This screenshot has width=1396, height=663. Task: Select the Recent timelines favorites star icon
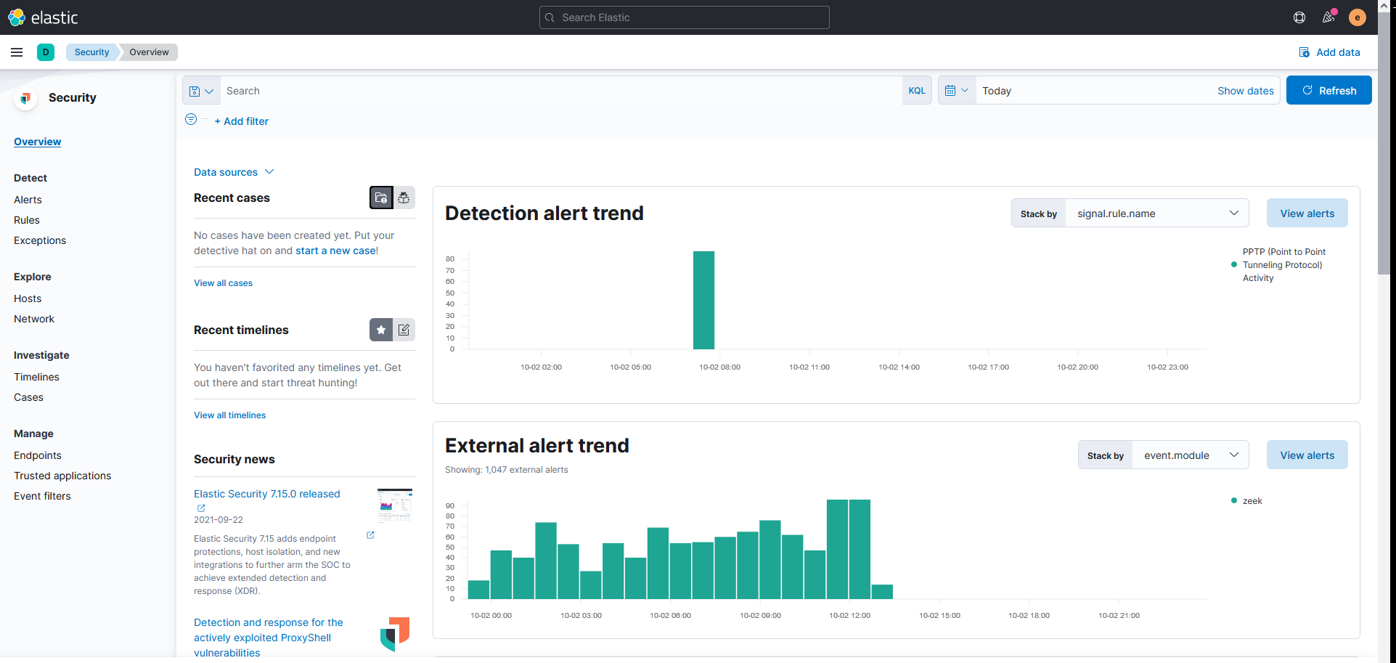381,330
